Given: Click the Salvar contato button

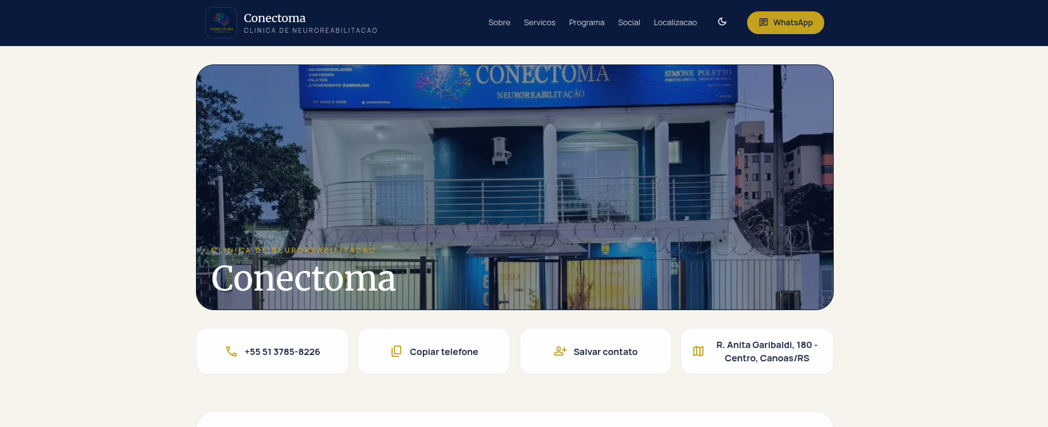Looking at the screenshot, I should coord(595,351).
